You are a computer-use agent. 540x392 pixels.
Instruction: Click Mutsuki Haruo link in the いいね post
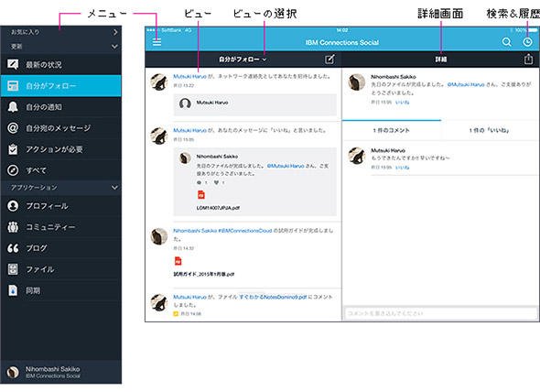[x=189, y=130]
